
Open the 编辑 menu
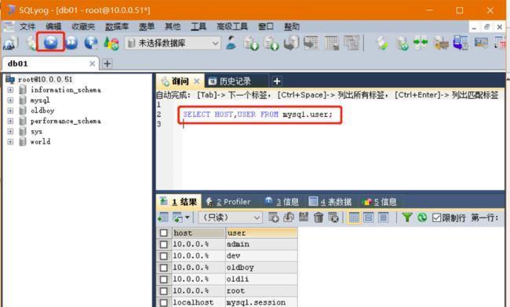click(x=53, y=27)
